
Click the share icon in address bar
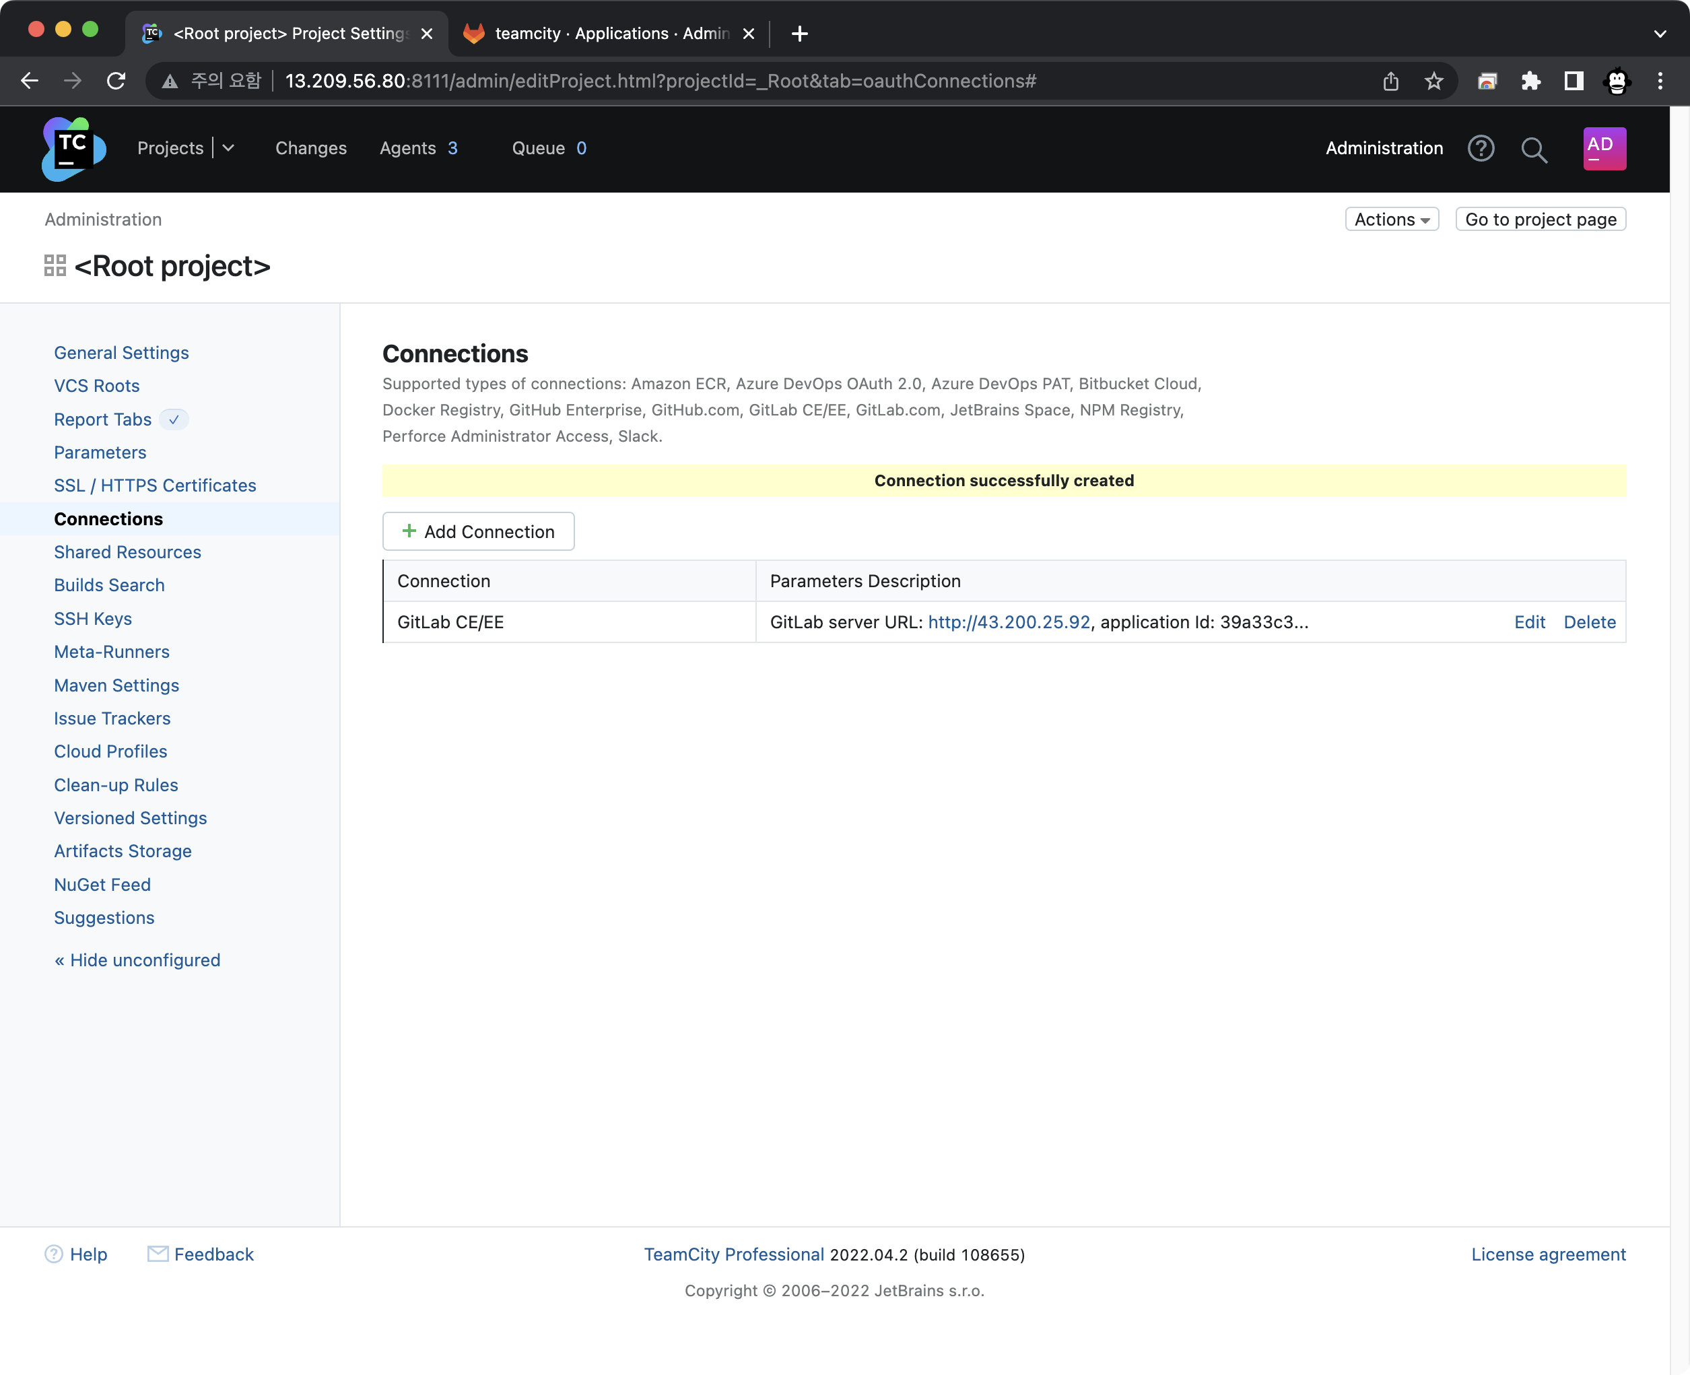point(1390,81)
